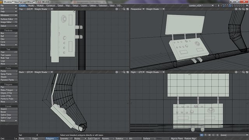Open the comdor_v024 object dropdown
This screenshot has height=140, width=249.
click(201, 5)
